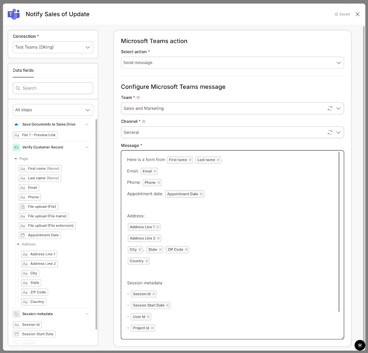The width and height of the screenshot is (368, 353).
Task: Insert the Phone data field
Action: 30,197
